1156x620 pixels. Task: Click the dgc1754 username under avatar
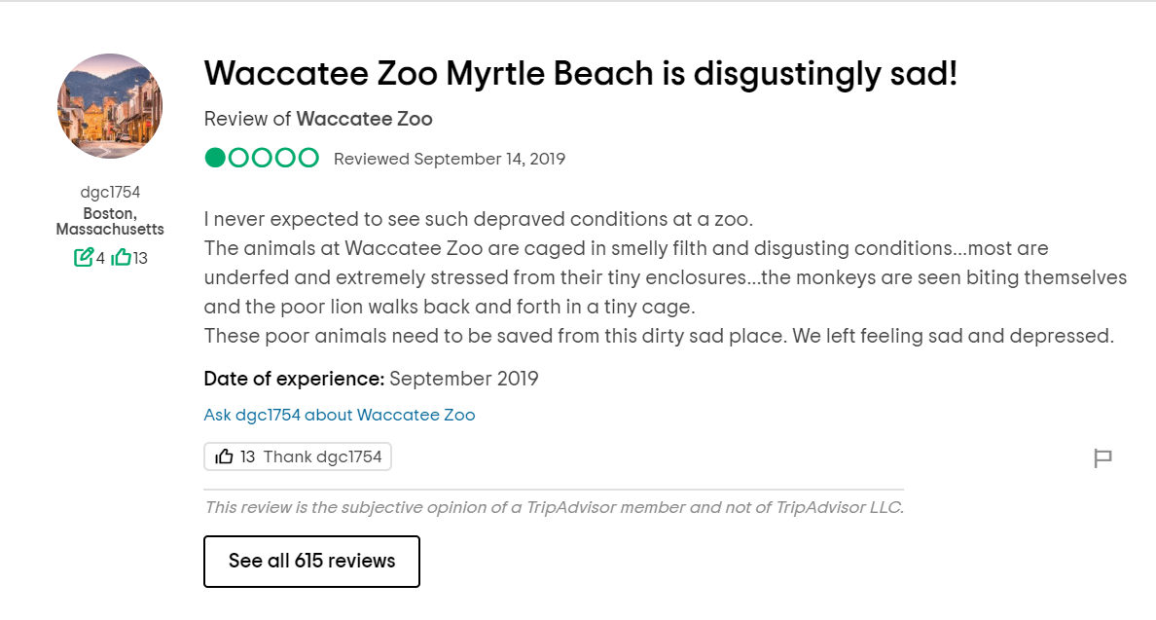tap(110, 192)
